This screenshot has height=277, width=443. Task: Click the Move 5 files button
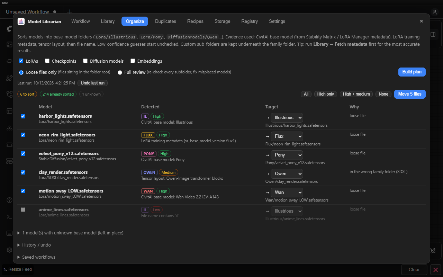[410, 94]
